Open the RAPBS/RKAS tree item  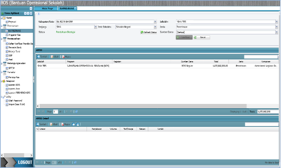tap(14, 31)
